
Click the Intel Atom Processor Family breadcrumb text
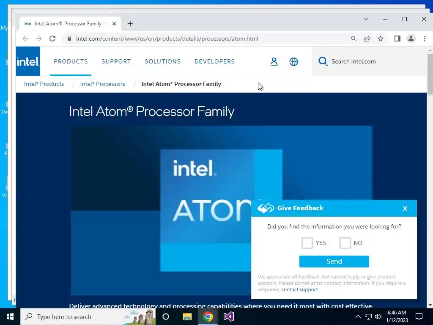[x=181, y=84]
